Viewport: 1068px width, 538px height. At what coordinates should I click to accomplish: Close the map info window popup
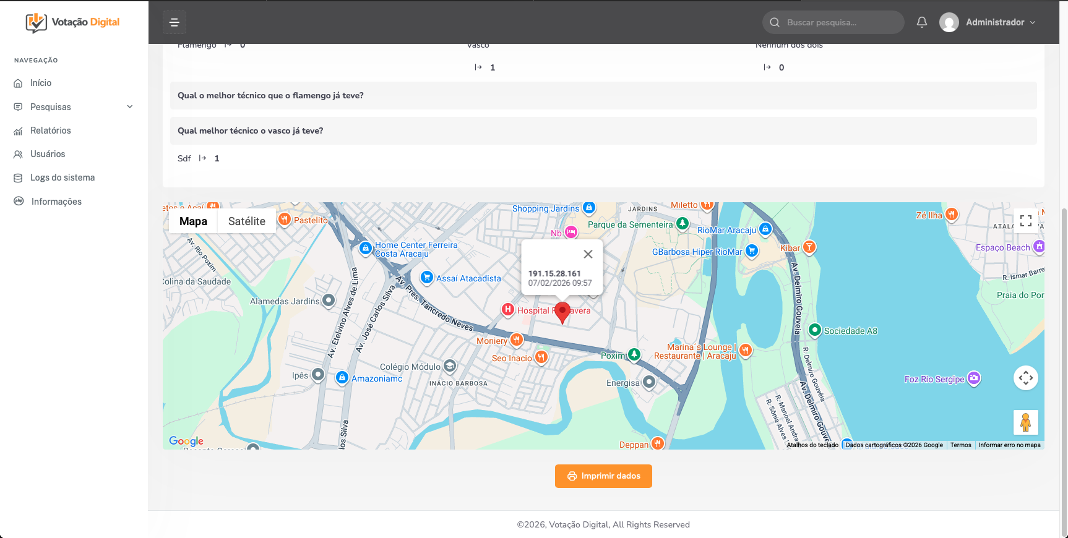588,254
